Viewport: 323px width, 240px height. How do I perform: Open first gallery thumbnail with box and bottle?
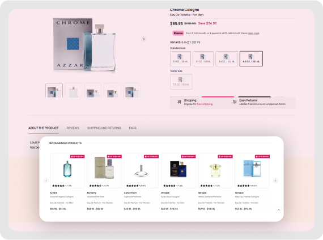click(54, 90)
